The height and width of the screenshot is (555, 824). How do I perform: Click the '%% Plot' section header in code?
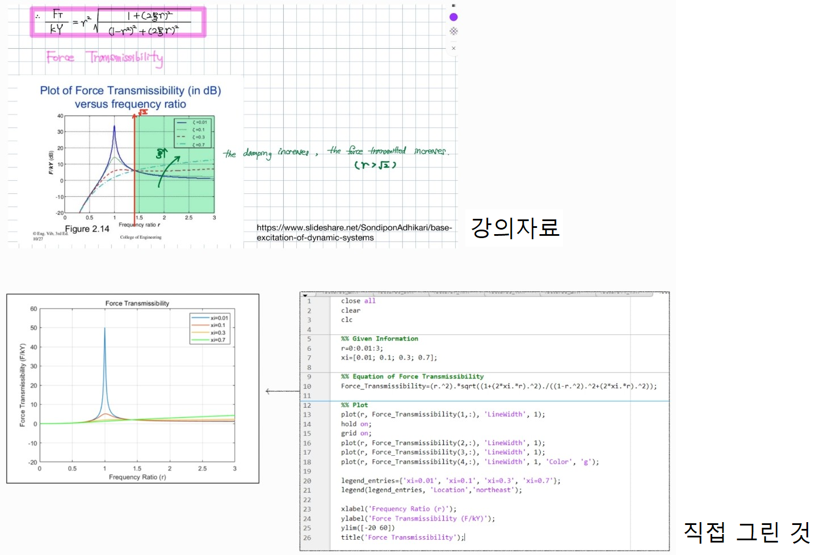coord(354,405)
